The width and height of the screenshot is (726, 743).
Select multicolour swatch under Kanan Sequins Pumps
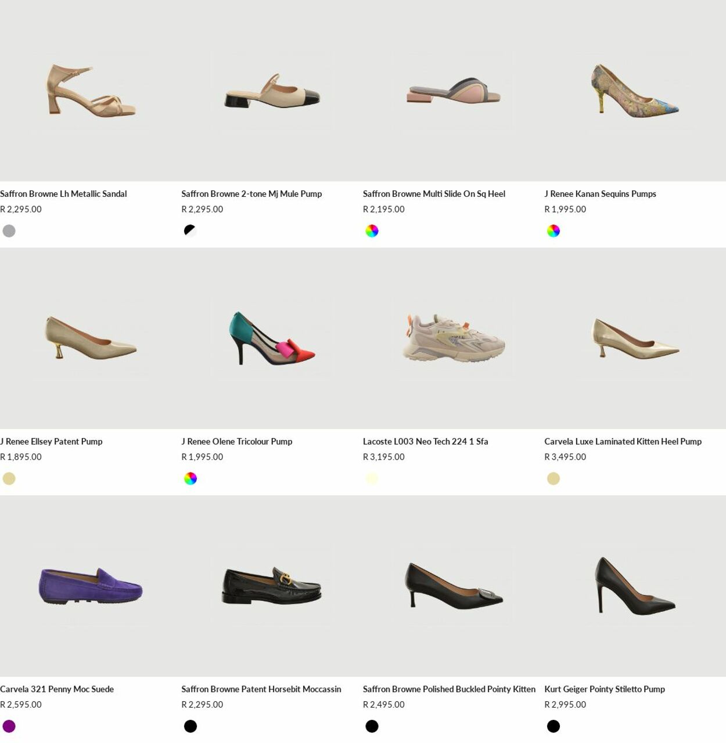[554, 231]
